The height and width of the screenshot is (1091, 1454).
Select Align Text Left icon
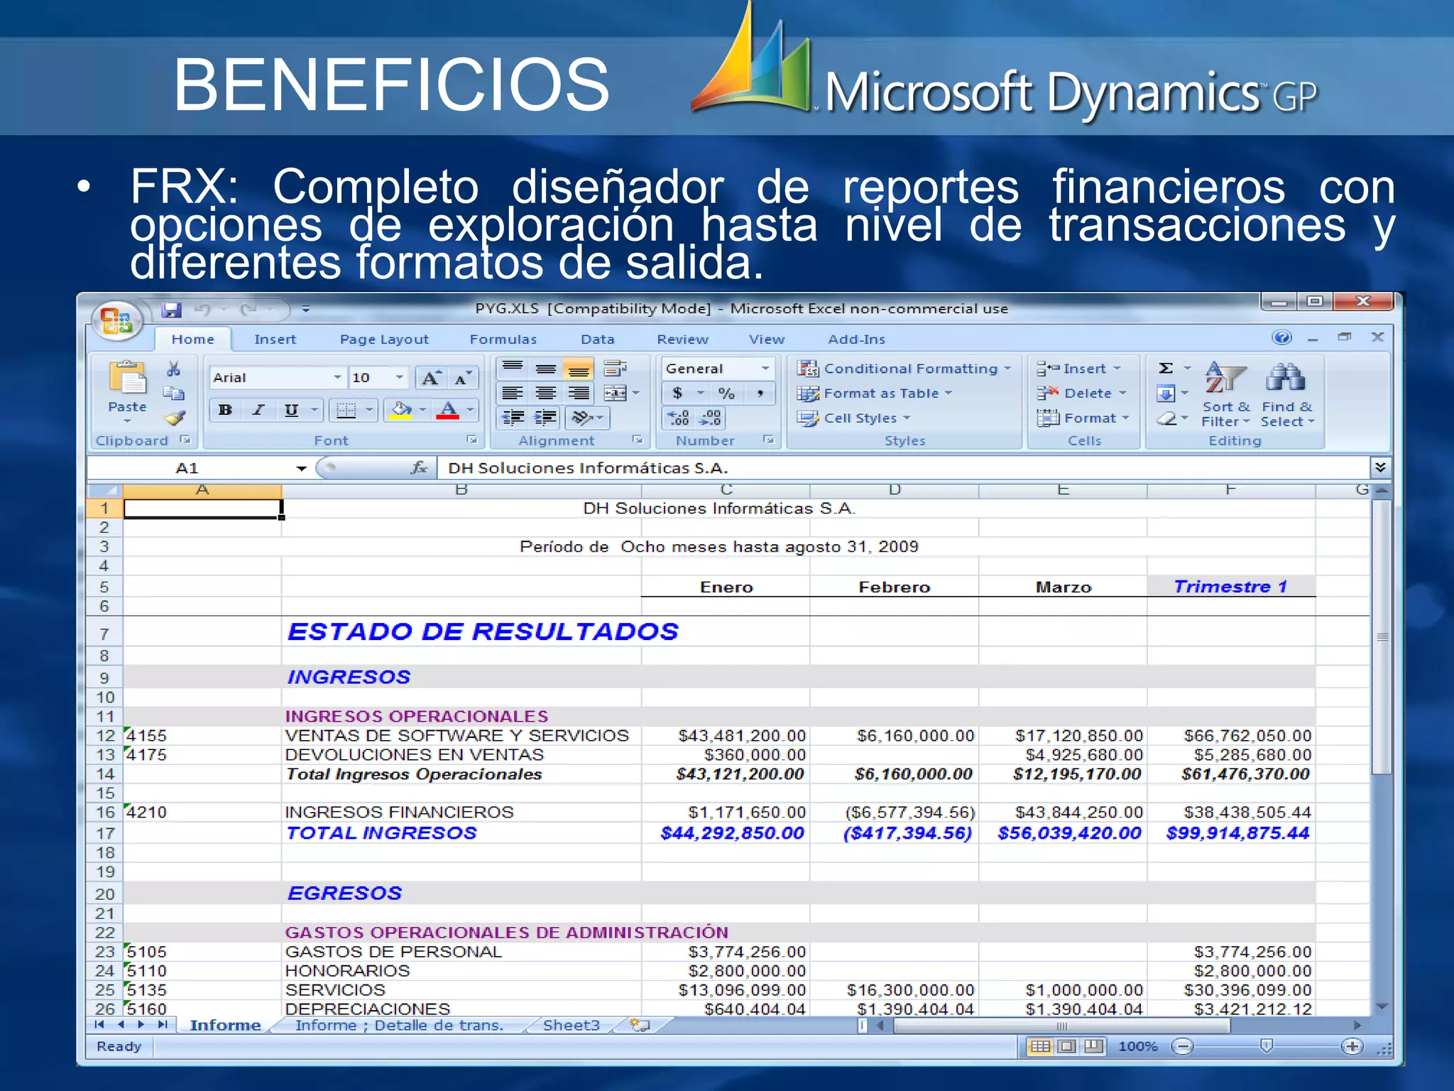pyautogui.click(x=513, y=393)
